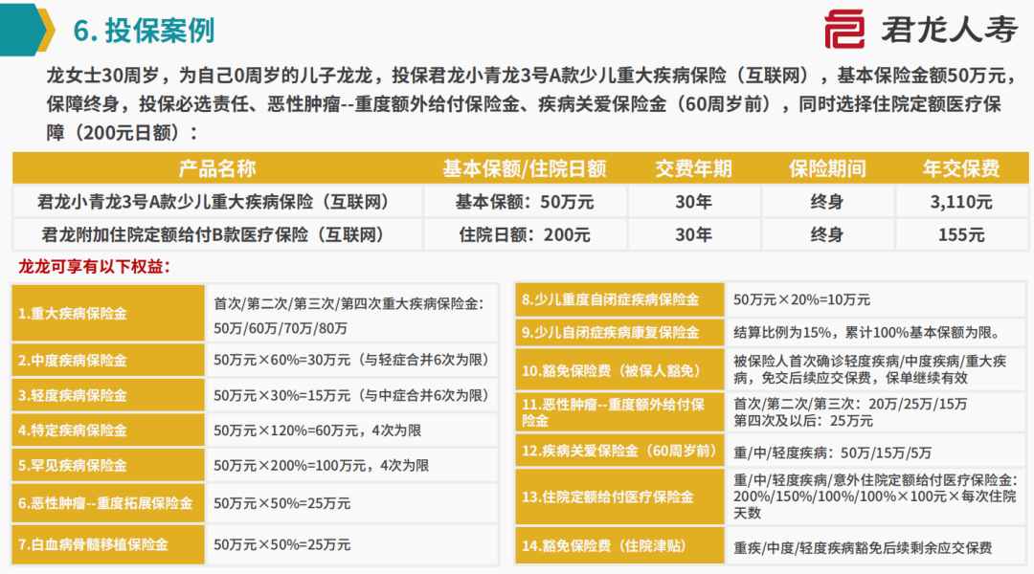1034x574 pixels.
Task: Click the premium value 155元
Action: tap(961, 234)
